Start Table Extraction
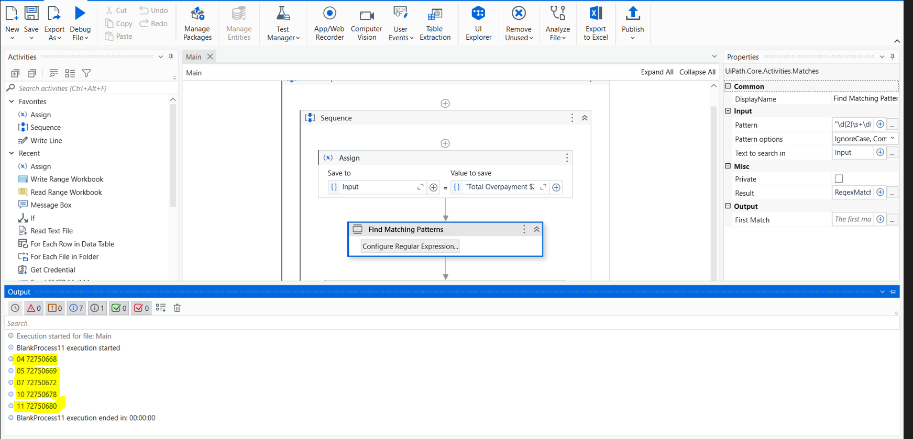913x439 pixels. pos(435,22)
